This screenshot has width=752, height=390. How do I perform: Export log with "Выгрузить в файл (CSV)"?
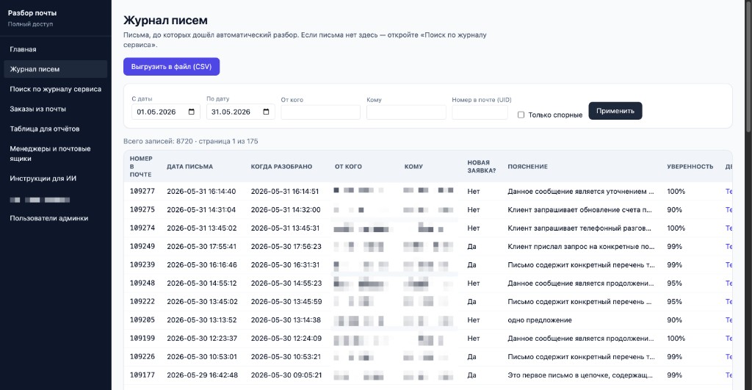coord(171,67)
